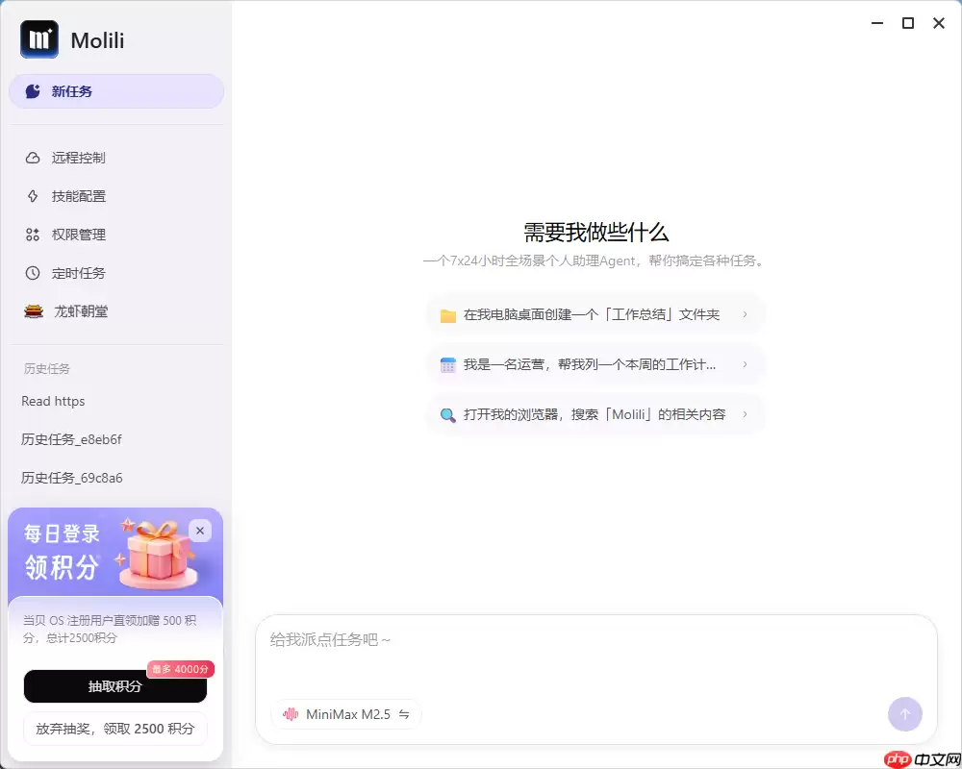Click the 权限管理 sidebar icon

32,235
